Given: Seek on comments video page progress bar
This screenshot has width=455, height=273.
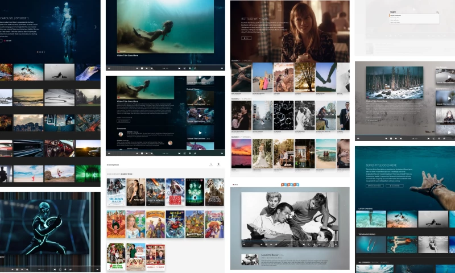Looking at the screenshot, I should 166,150.
